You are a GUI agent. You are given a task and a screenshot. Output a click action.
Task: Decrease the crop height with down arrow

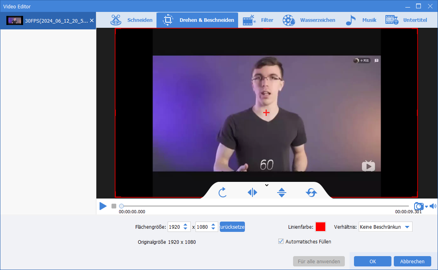click(213, 229)
